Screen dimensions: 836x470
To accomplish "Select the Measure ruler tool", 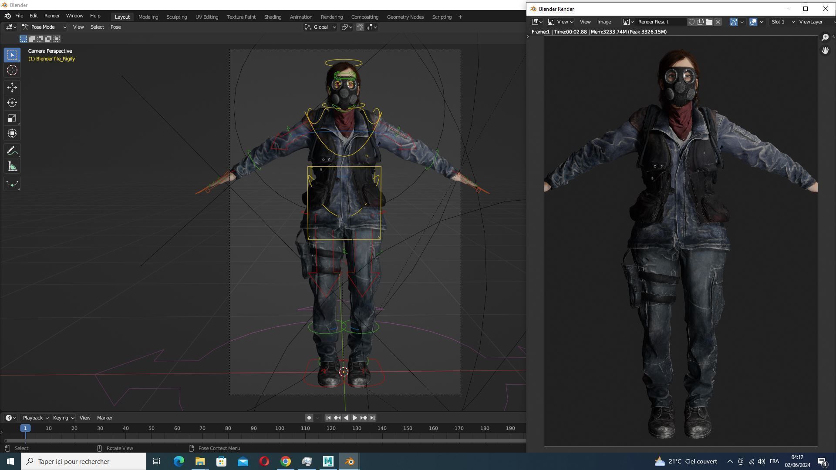I will (12, 167).
